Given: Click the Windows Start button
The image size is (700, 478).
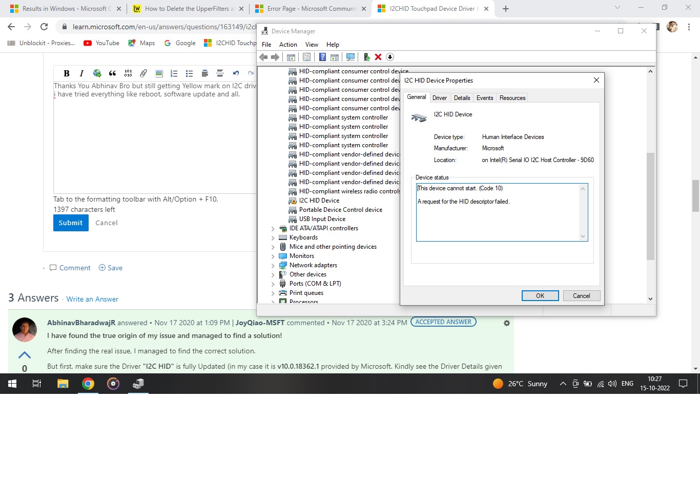Looking at the screenshot, I should 12,384.
